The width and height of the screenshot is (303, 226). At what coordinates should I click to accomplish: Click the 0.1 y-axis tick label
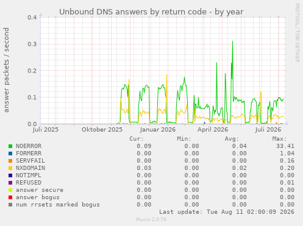tap(32, 97)
